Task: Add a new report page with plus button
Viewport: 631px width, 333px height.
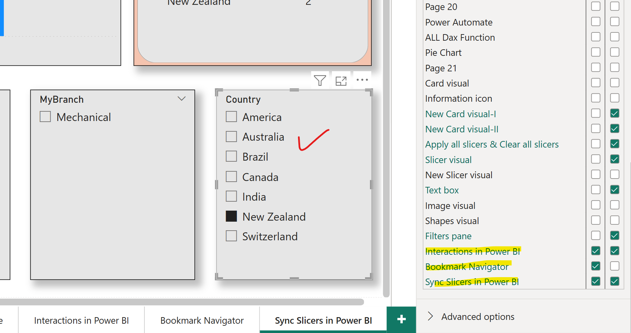Action: [401, 320]
